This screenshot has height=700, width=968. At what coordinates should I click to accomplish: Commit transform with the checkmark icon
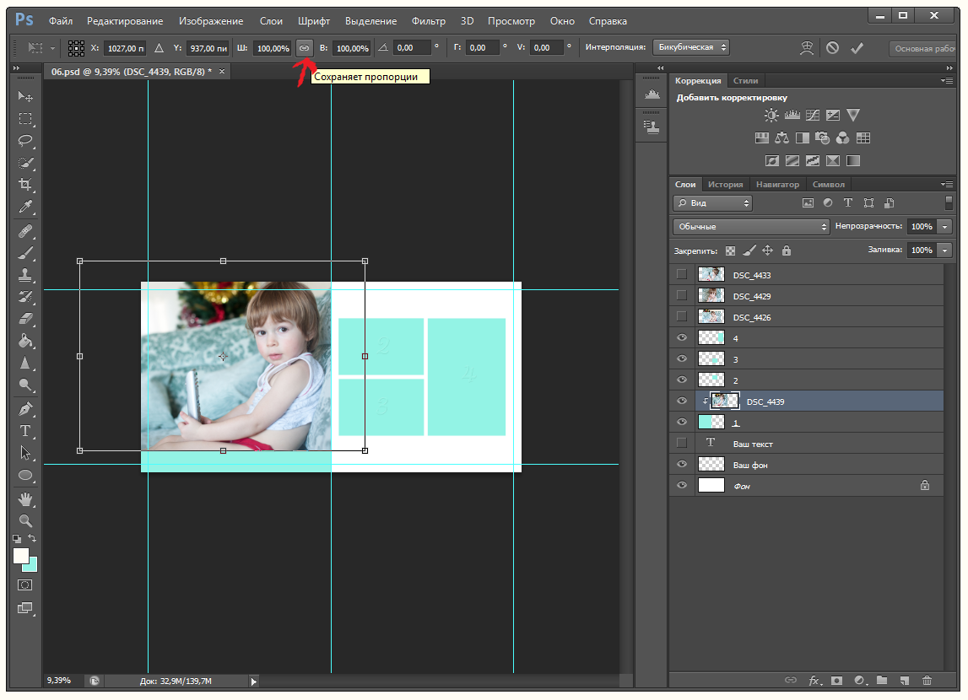(857, 48)
